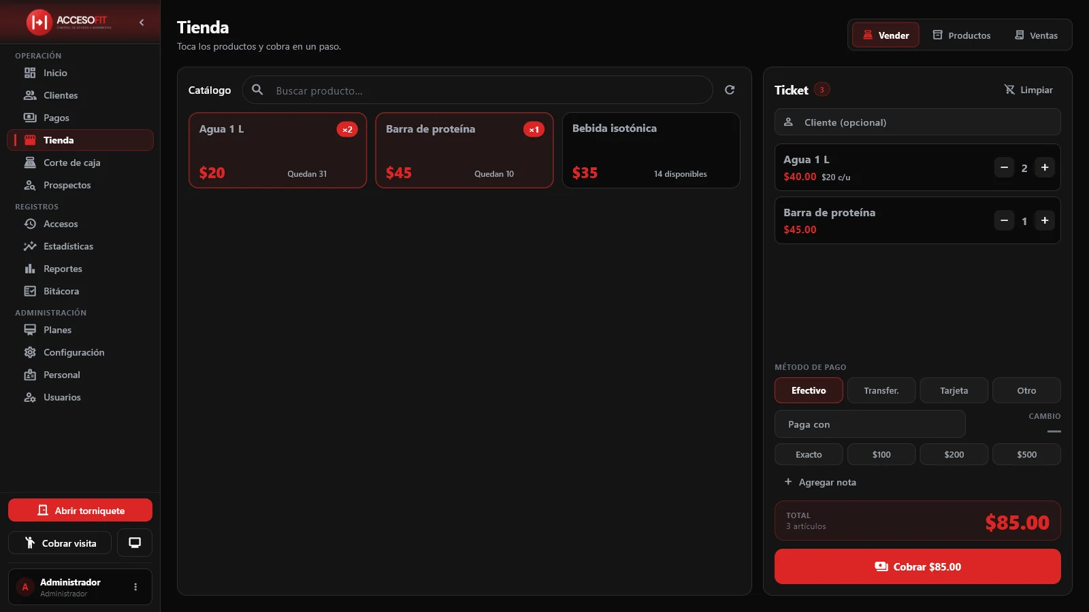Click Cobrar $85.00 button
The image size is (1089, 612).
[917, 566]
